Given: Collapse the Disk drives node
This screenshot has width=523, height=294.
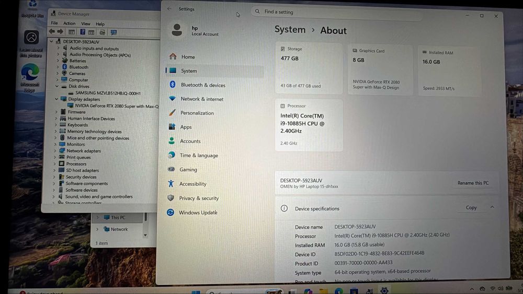Looking at the screenshot, I should (56, 86).
